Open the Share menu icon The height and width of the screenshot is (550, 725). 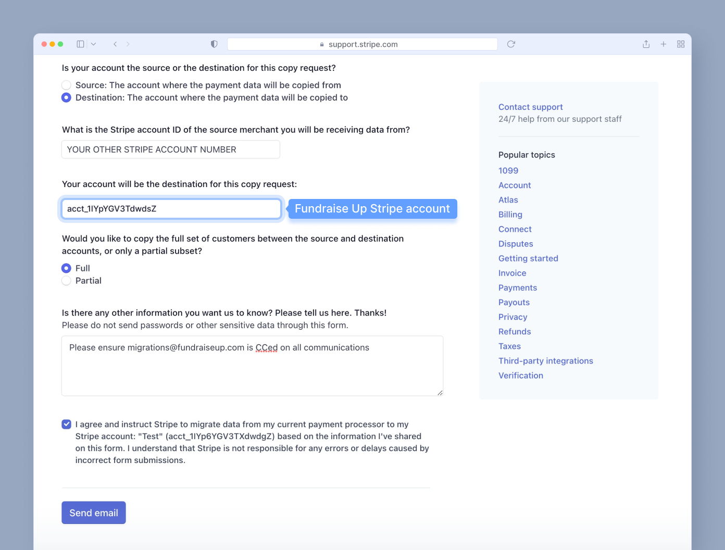(646, 44)
